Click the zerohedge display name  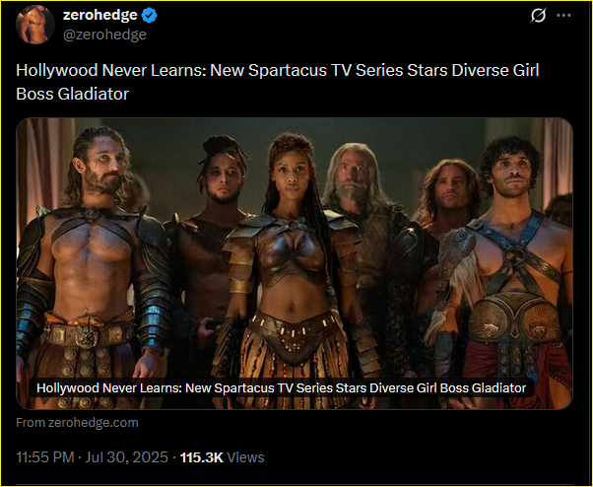pos(99,15)
